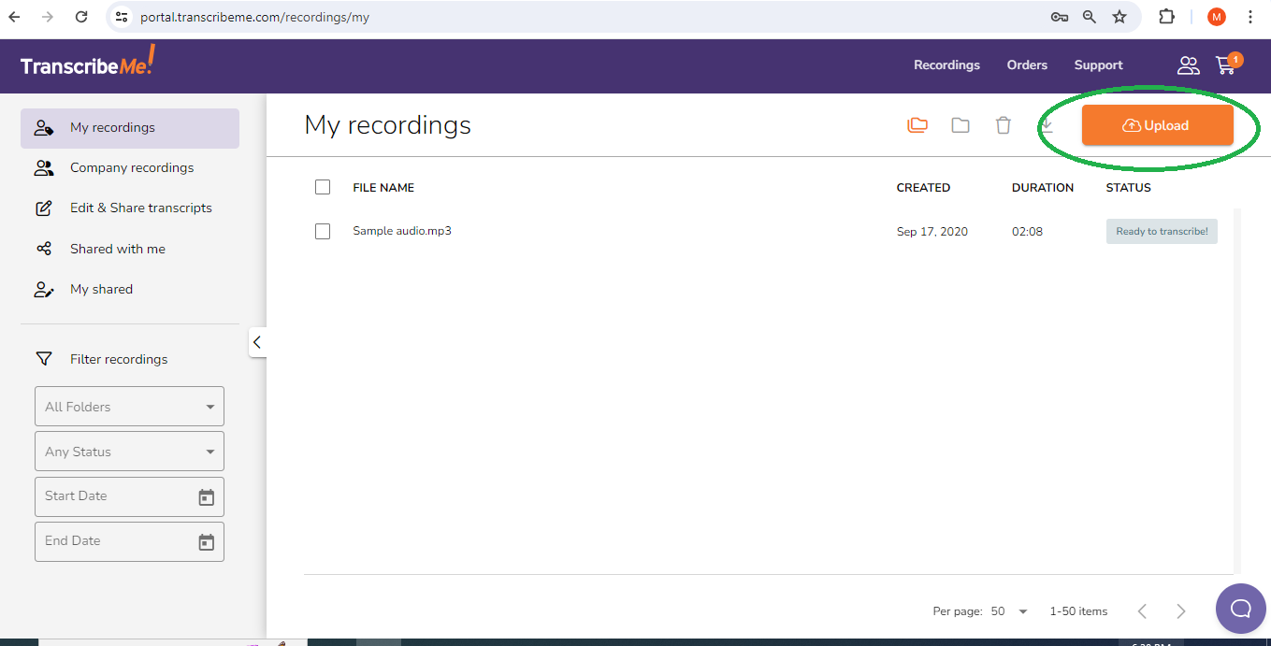Click the download arrow icon
Viewport: 1271px width, 646px height.
(x=1047, y=125)
